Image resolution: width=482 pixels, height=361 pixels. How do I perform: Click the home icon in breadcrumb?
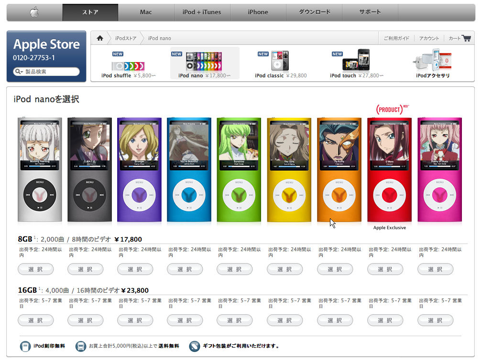[100, 38]
